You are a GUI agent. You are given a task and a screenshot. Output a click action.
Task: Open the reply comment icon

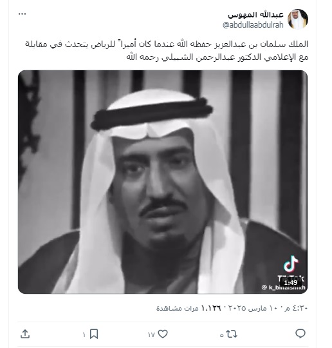[300, 334]
